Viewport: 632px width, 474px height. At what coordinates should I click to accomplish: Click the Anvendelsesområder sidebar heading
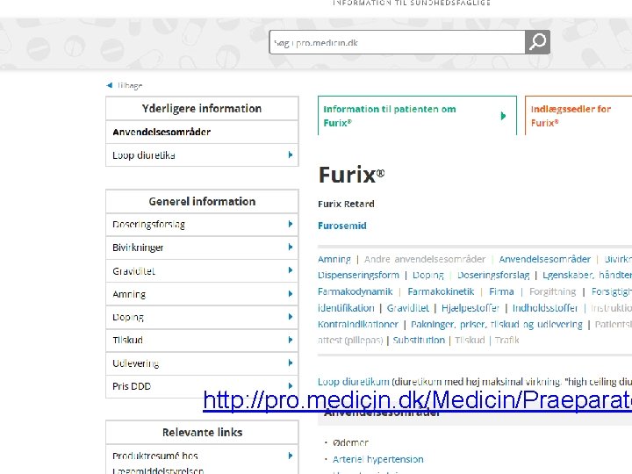point(162,132)
